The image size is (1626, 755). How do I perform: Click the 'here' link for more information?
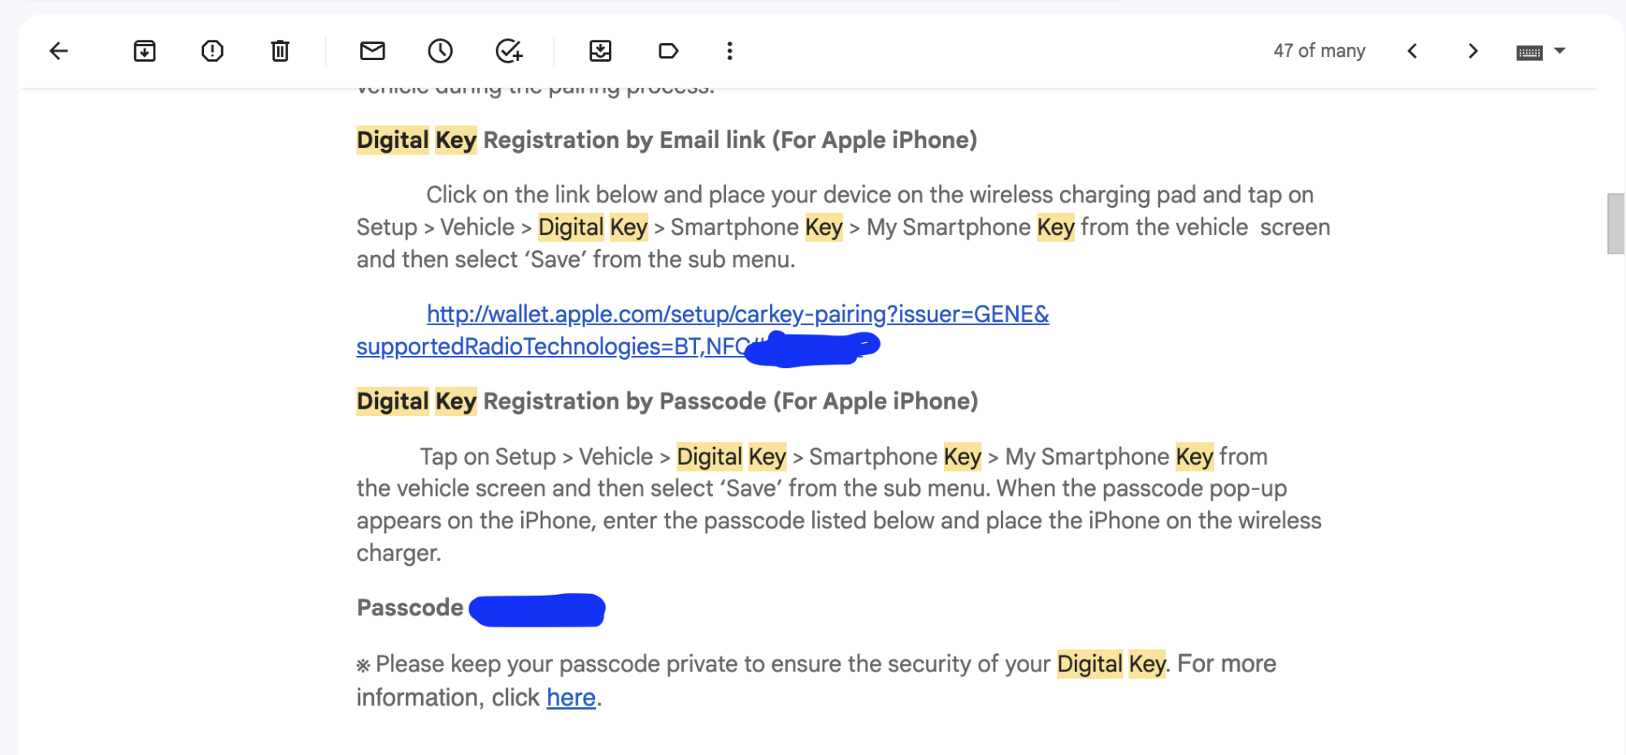(571, 697)
